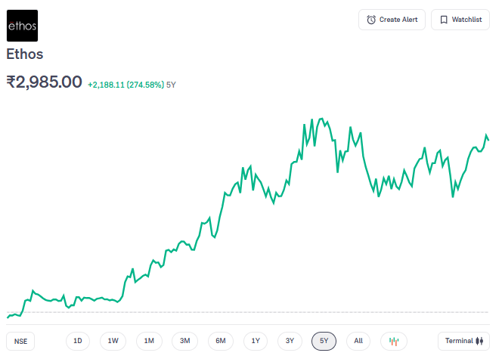The width and height of the screenshot is (502, 359).
Task: Switch the chart to 1M range
Action: [x=149, y=341]
